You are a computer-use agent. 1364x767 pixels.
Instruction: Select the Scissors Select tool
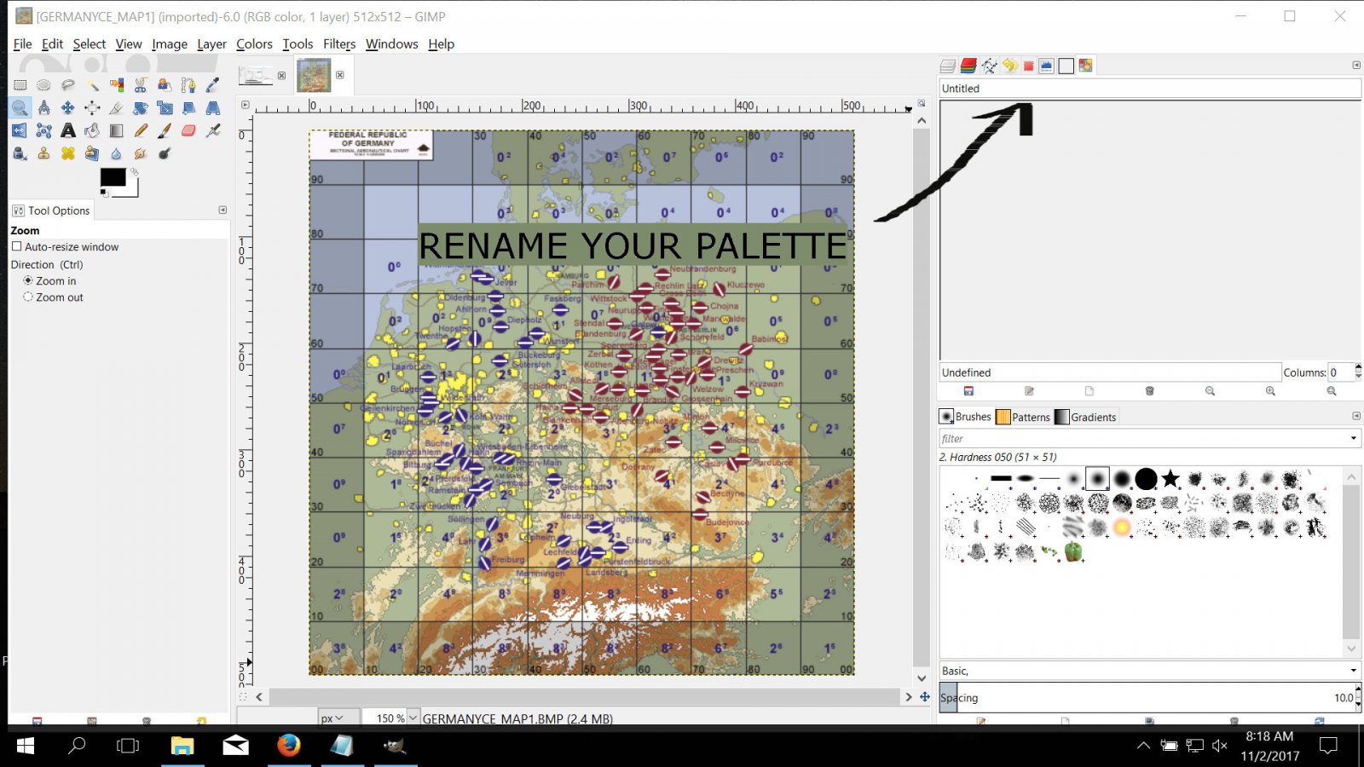click(x=141, y=84)
